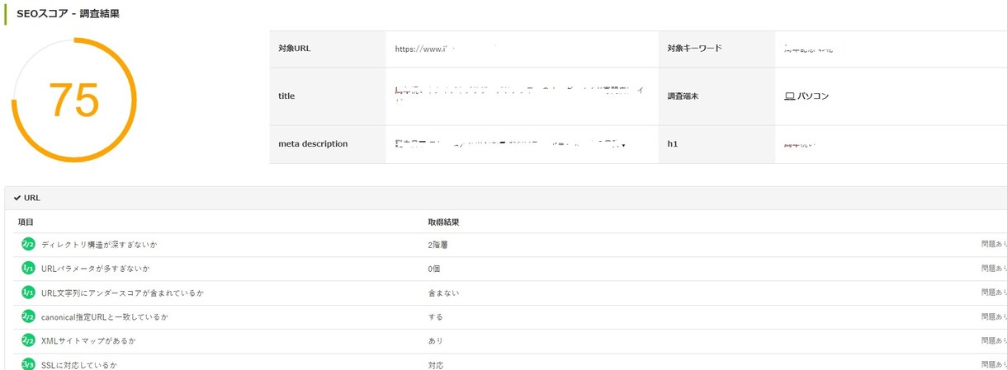
Task: Click the 2階層 result value
Action: pyautogui.click(x=437, y=245)
